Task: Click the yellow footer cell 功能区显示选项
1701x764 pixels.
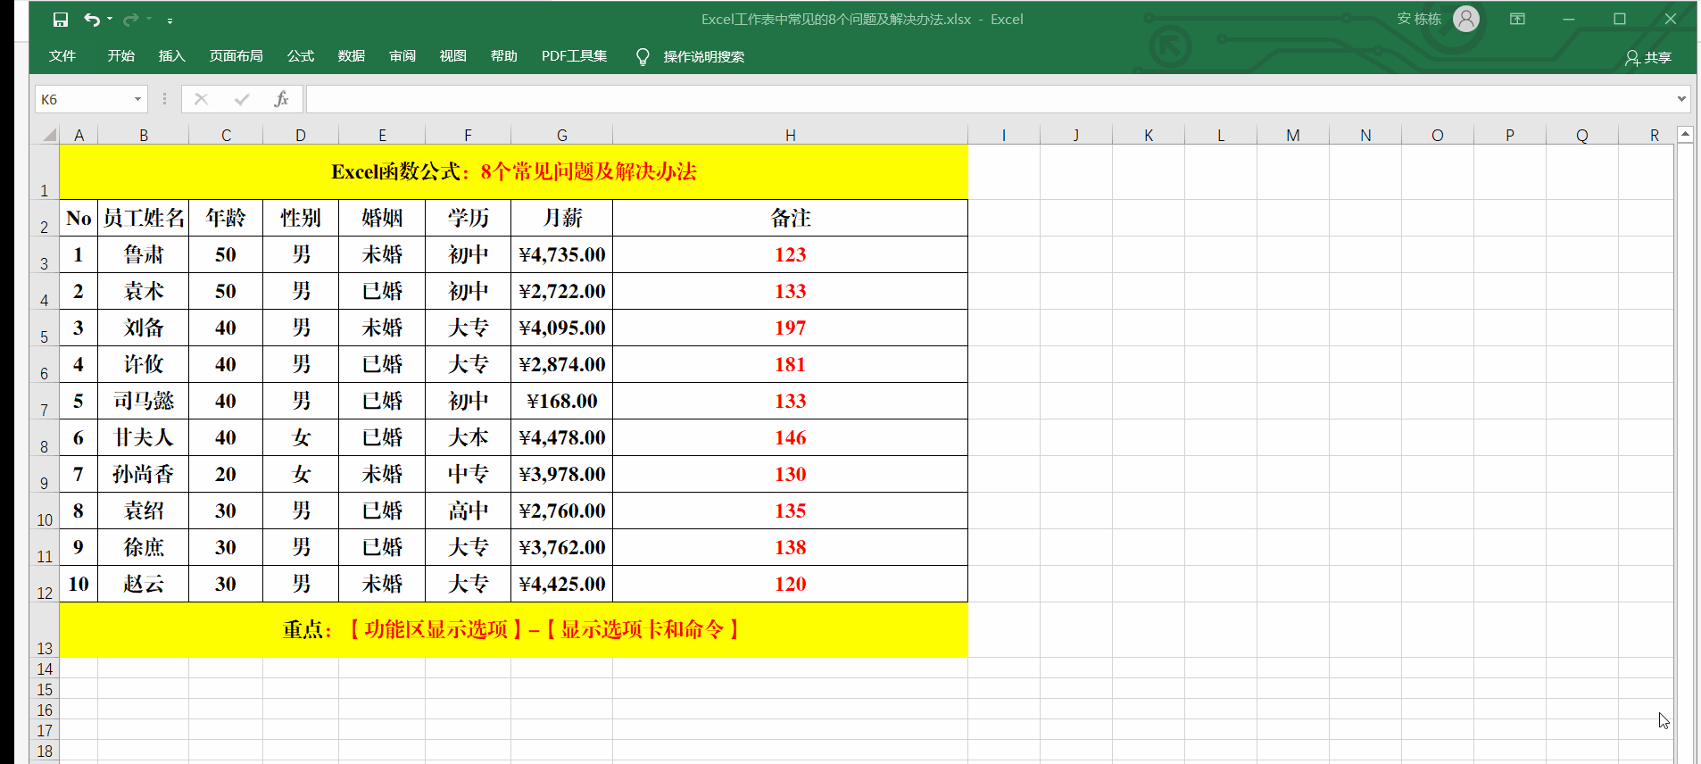Action: coord(514,630)
